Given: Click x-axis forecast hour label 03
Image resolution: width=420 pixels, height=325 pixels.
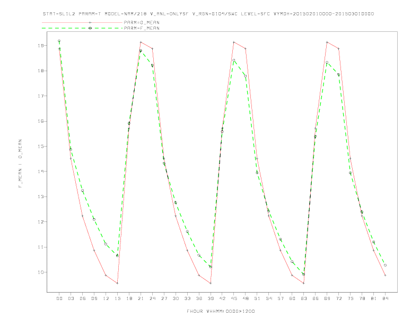Looking at the screenshot, I should tap(71, 298).
